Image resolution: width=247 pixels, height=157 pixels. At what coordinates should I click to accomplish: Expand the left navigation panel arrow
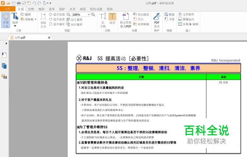point(7,43)
